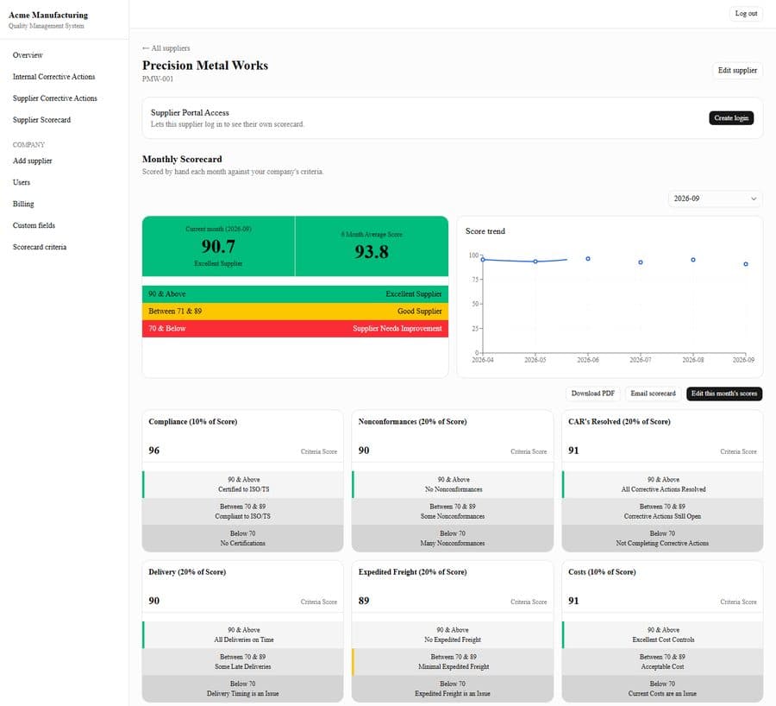Open the 2026-09 month dropdown
The width and height of the screenshot is (776, 706).
[x=715, y=199]
